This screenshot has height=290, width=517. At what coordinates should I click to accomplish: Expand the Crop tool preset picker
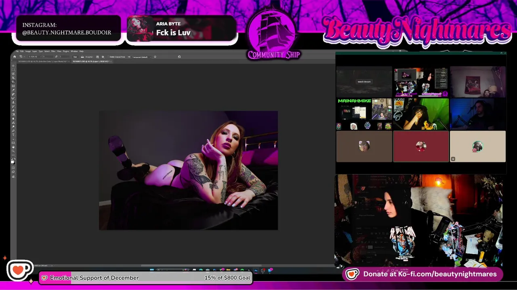[x=24, y=57]
